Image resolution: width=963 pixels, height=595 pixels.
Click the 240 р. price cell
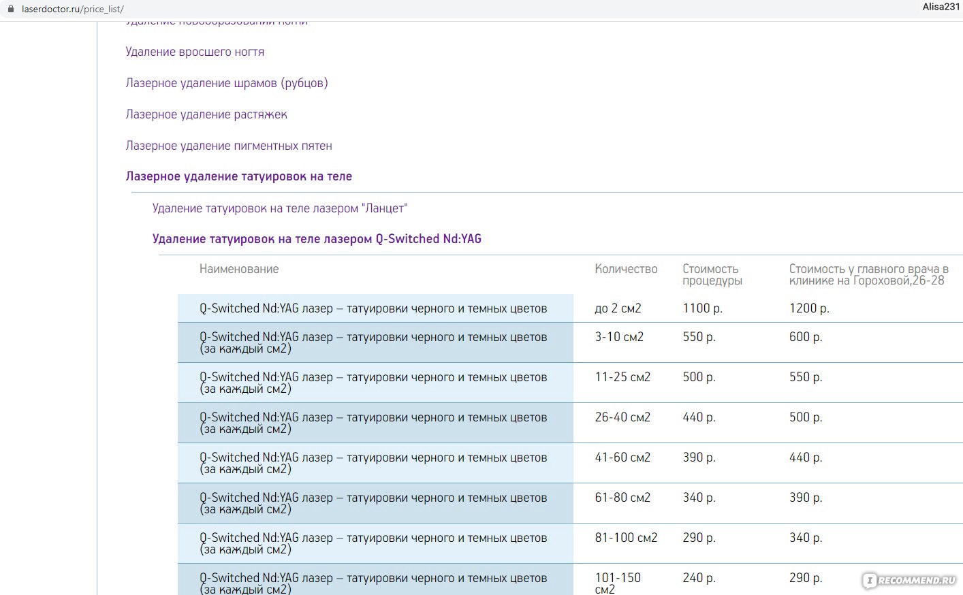tap(699, 578)
